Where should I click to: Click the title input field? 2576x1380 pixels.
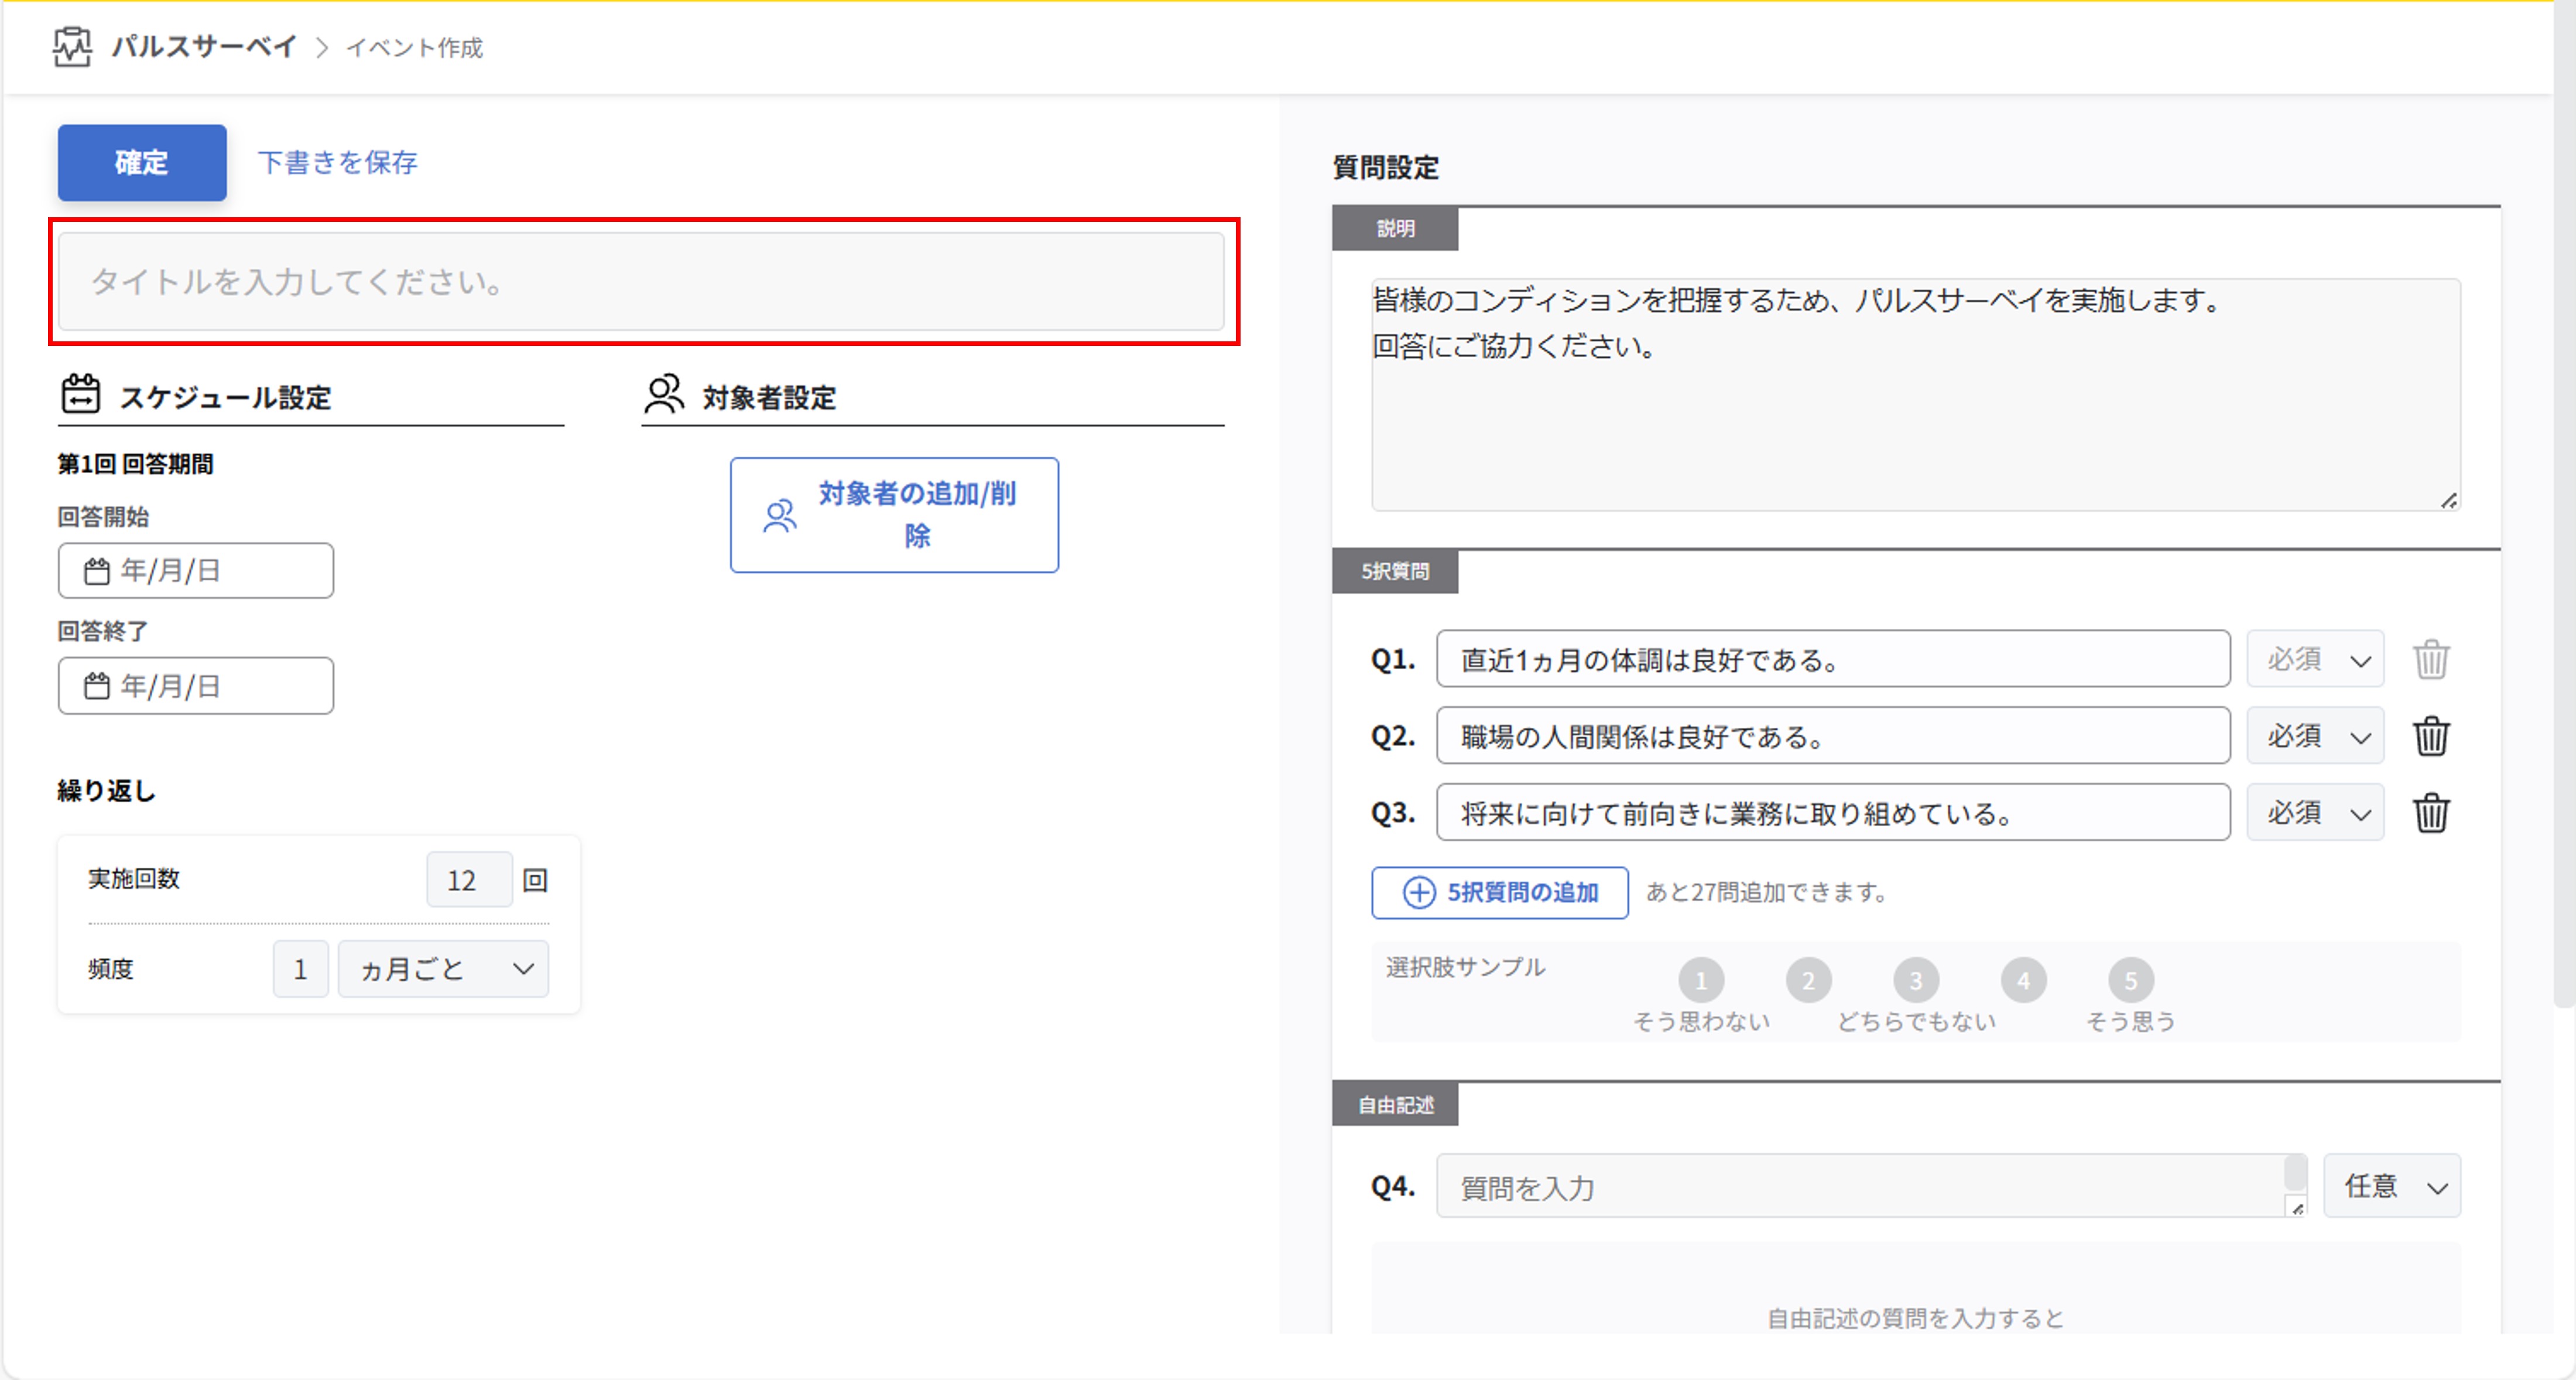tap(640, 282)
